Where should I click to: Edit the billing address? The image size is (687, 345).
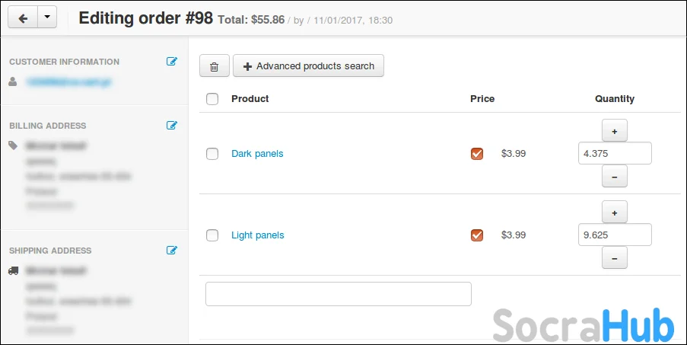[172, 126]
